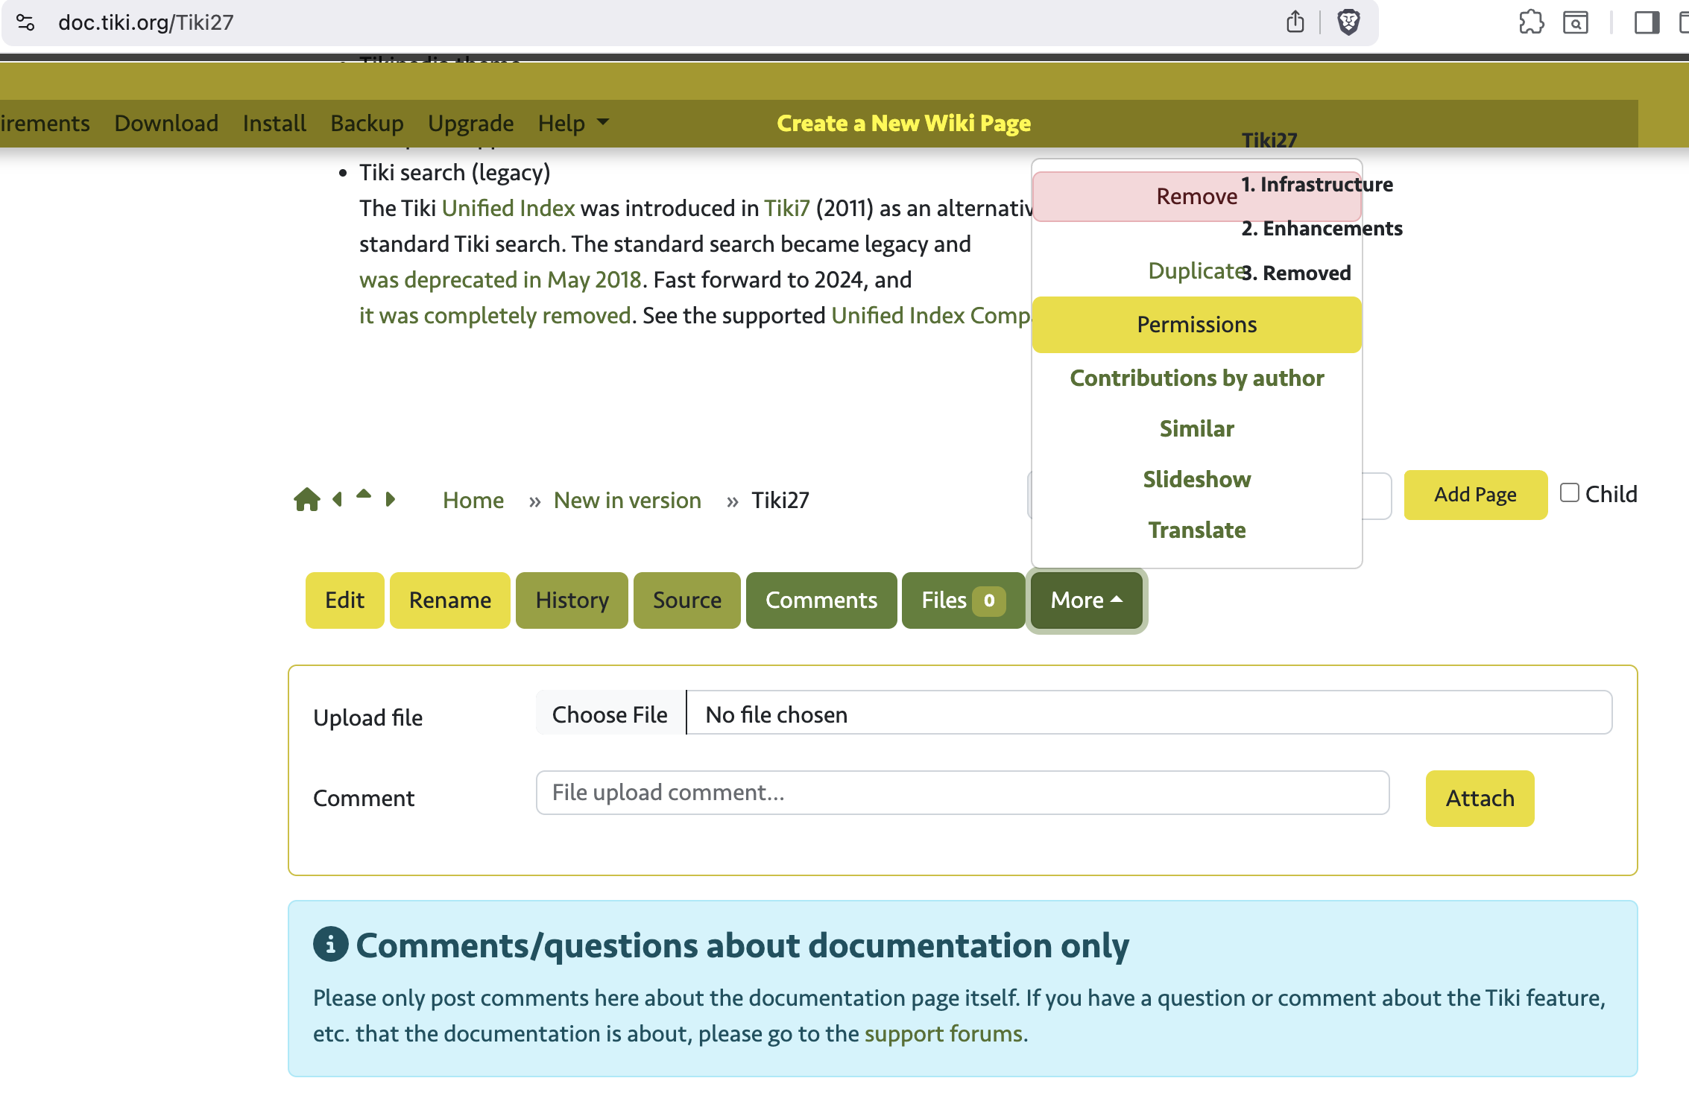Viewport: 1689px width, 1116px height.
Task: Expand the Help dropdown menu
Action: (573, 123)
